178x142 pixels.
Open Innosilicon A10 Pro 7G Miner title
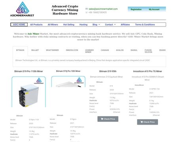pyautogui.click(x=148, y=71)
